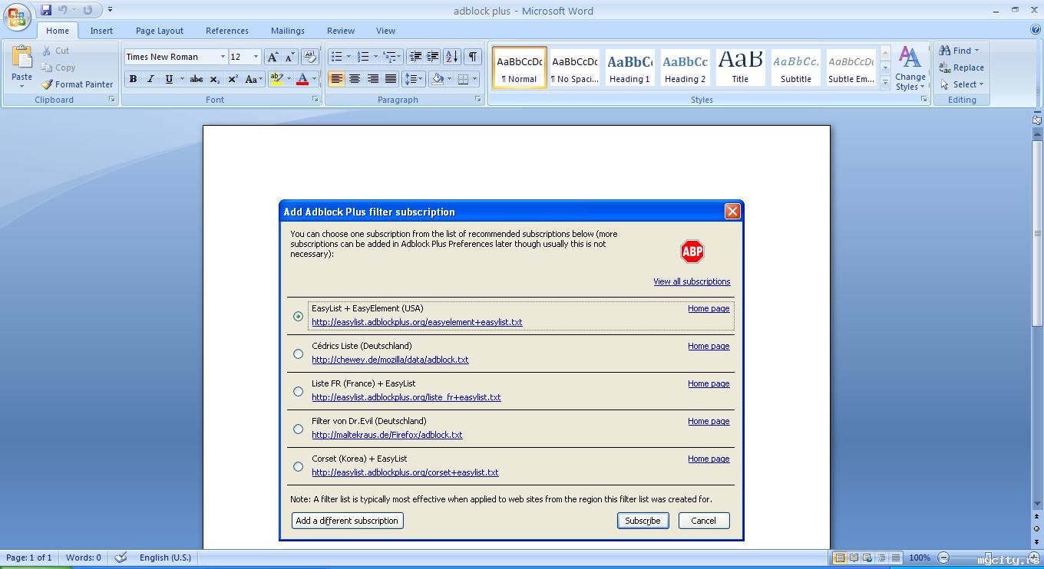1044x569 pixels.
Task: Click the Increase Indent icon
Action: click(x=433, y=57)
